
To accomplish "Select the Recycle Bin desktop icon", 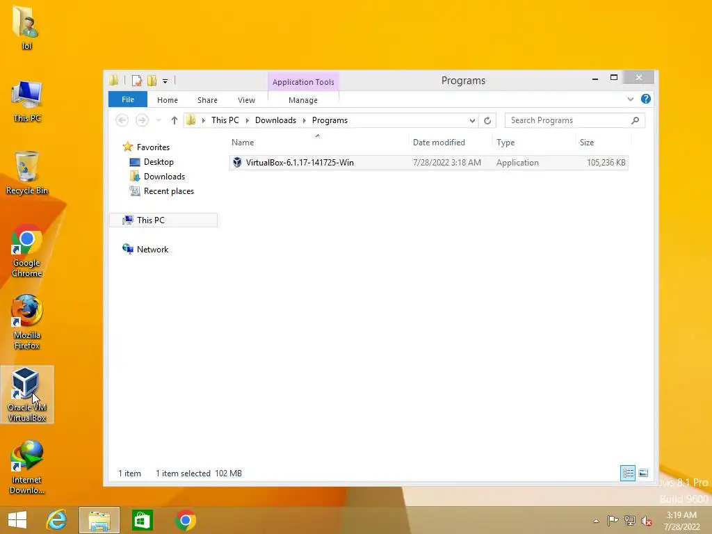I will click(x=27, y=173).
